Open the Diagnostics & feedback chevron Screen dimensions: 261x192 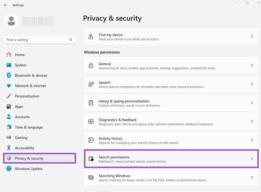point(252,121)
